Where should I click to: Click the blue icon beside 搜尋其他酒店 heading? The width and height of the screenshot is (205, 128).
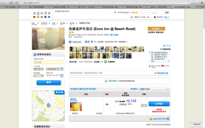click(x=35, y=54)
